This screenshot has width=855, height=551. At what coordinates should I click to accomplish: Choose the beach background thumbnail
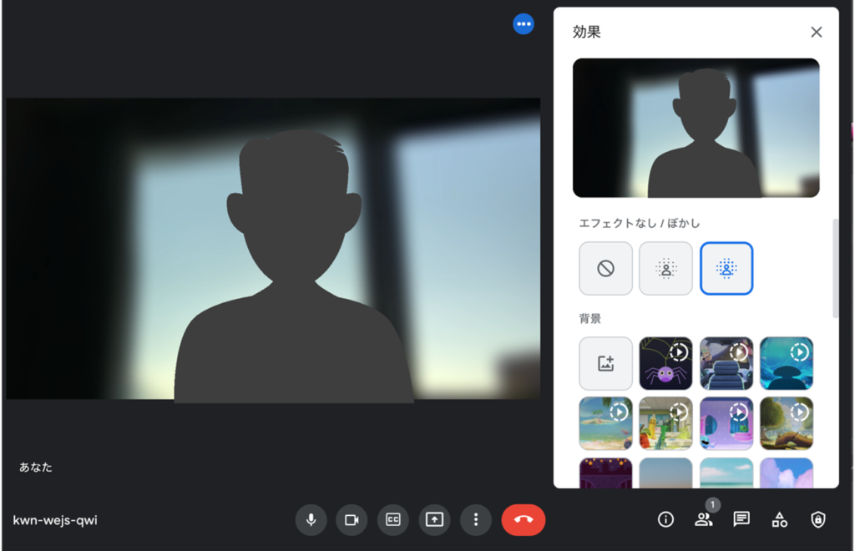click(x=605, y=423)
